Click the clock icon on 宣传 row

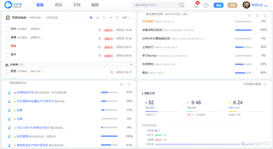pyautogui.click(x=99, y=55)
